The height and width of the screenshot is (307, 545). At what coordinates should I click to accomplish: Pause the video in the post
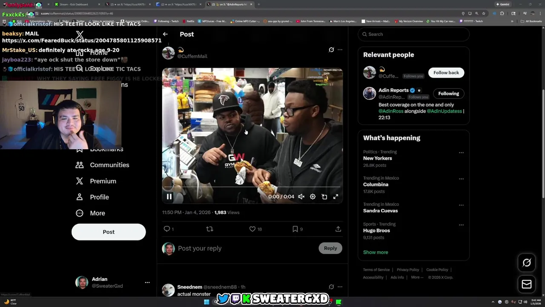[169, 197]
